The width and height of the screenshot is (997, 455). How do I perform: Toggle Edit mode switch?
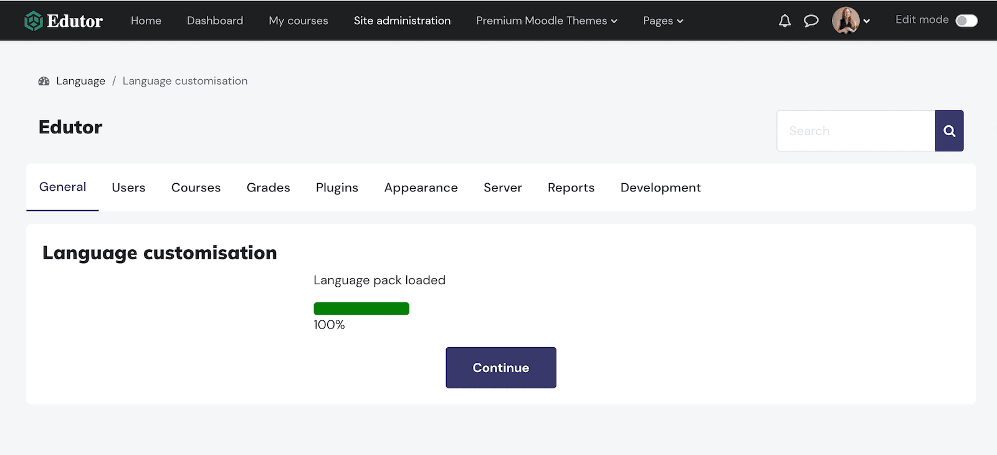point(966,21)
